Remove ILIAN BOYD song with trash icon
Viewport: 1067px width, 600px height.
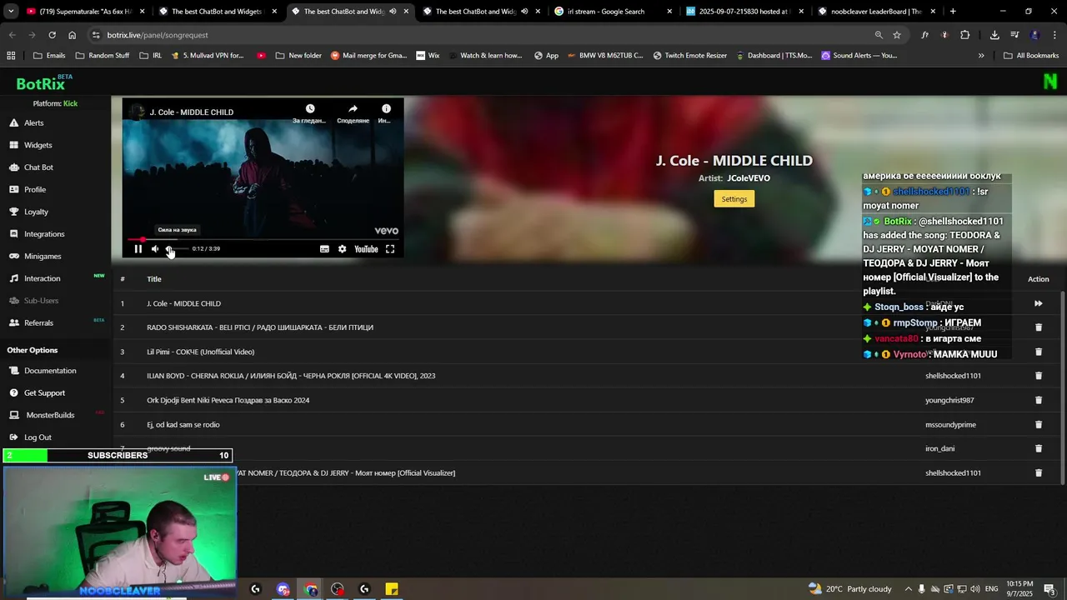[1038, 376]
